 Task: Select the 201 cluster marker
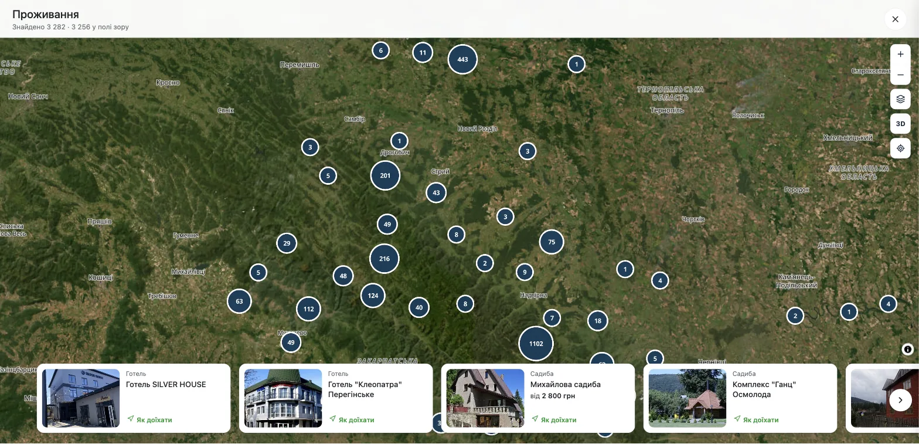[x=385, y=175]
